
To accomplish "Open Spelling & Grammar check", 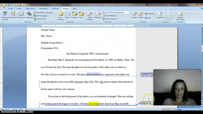I will (5, 16).
